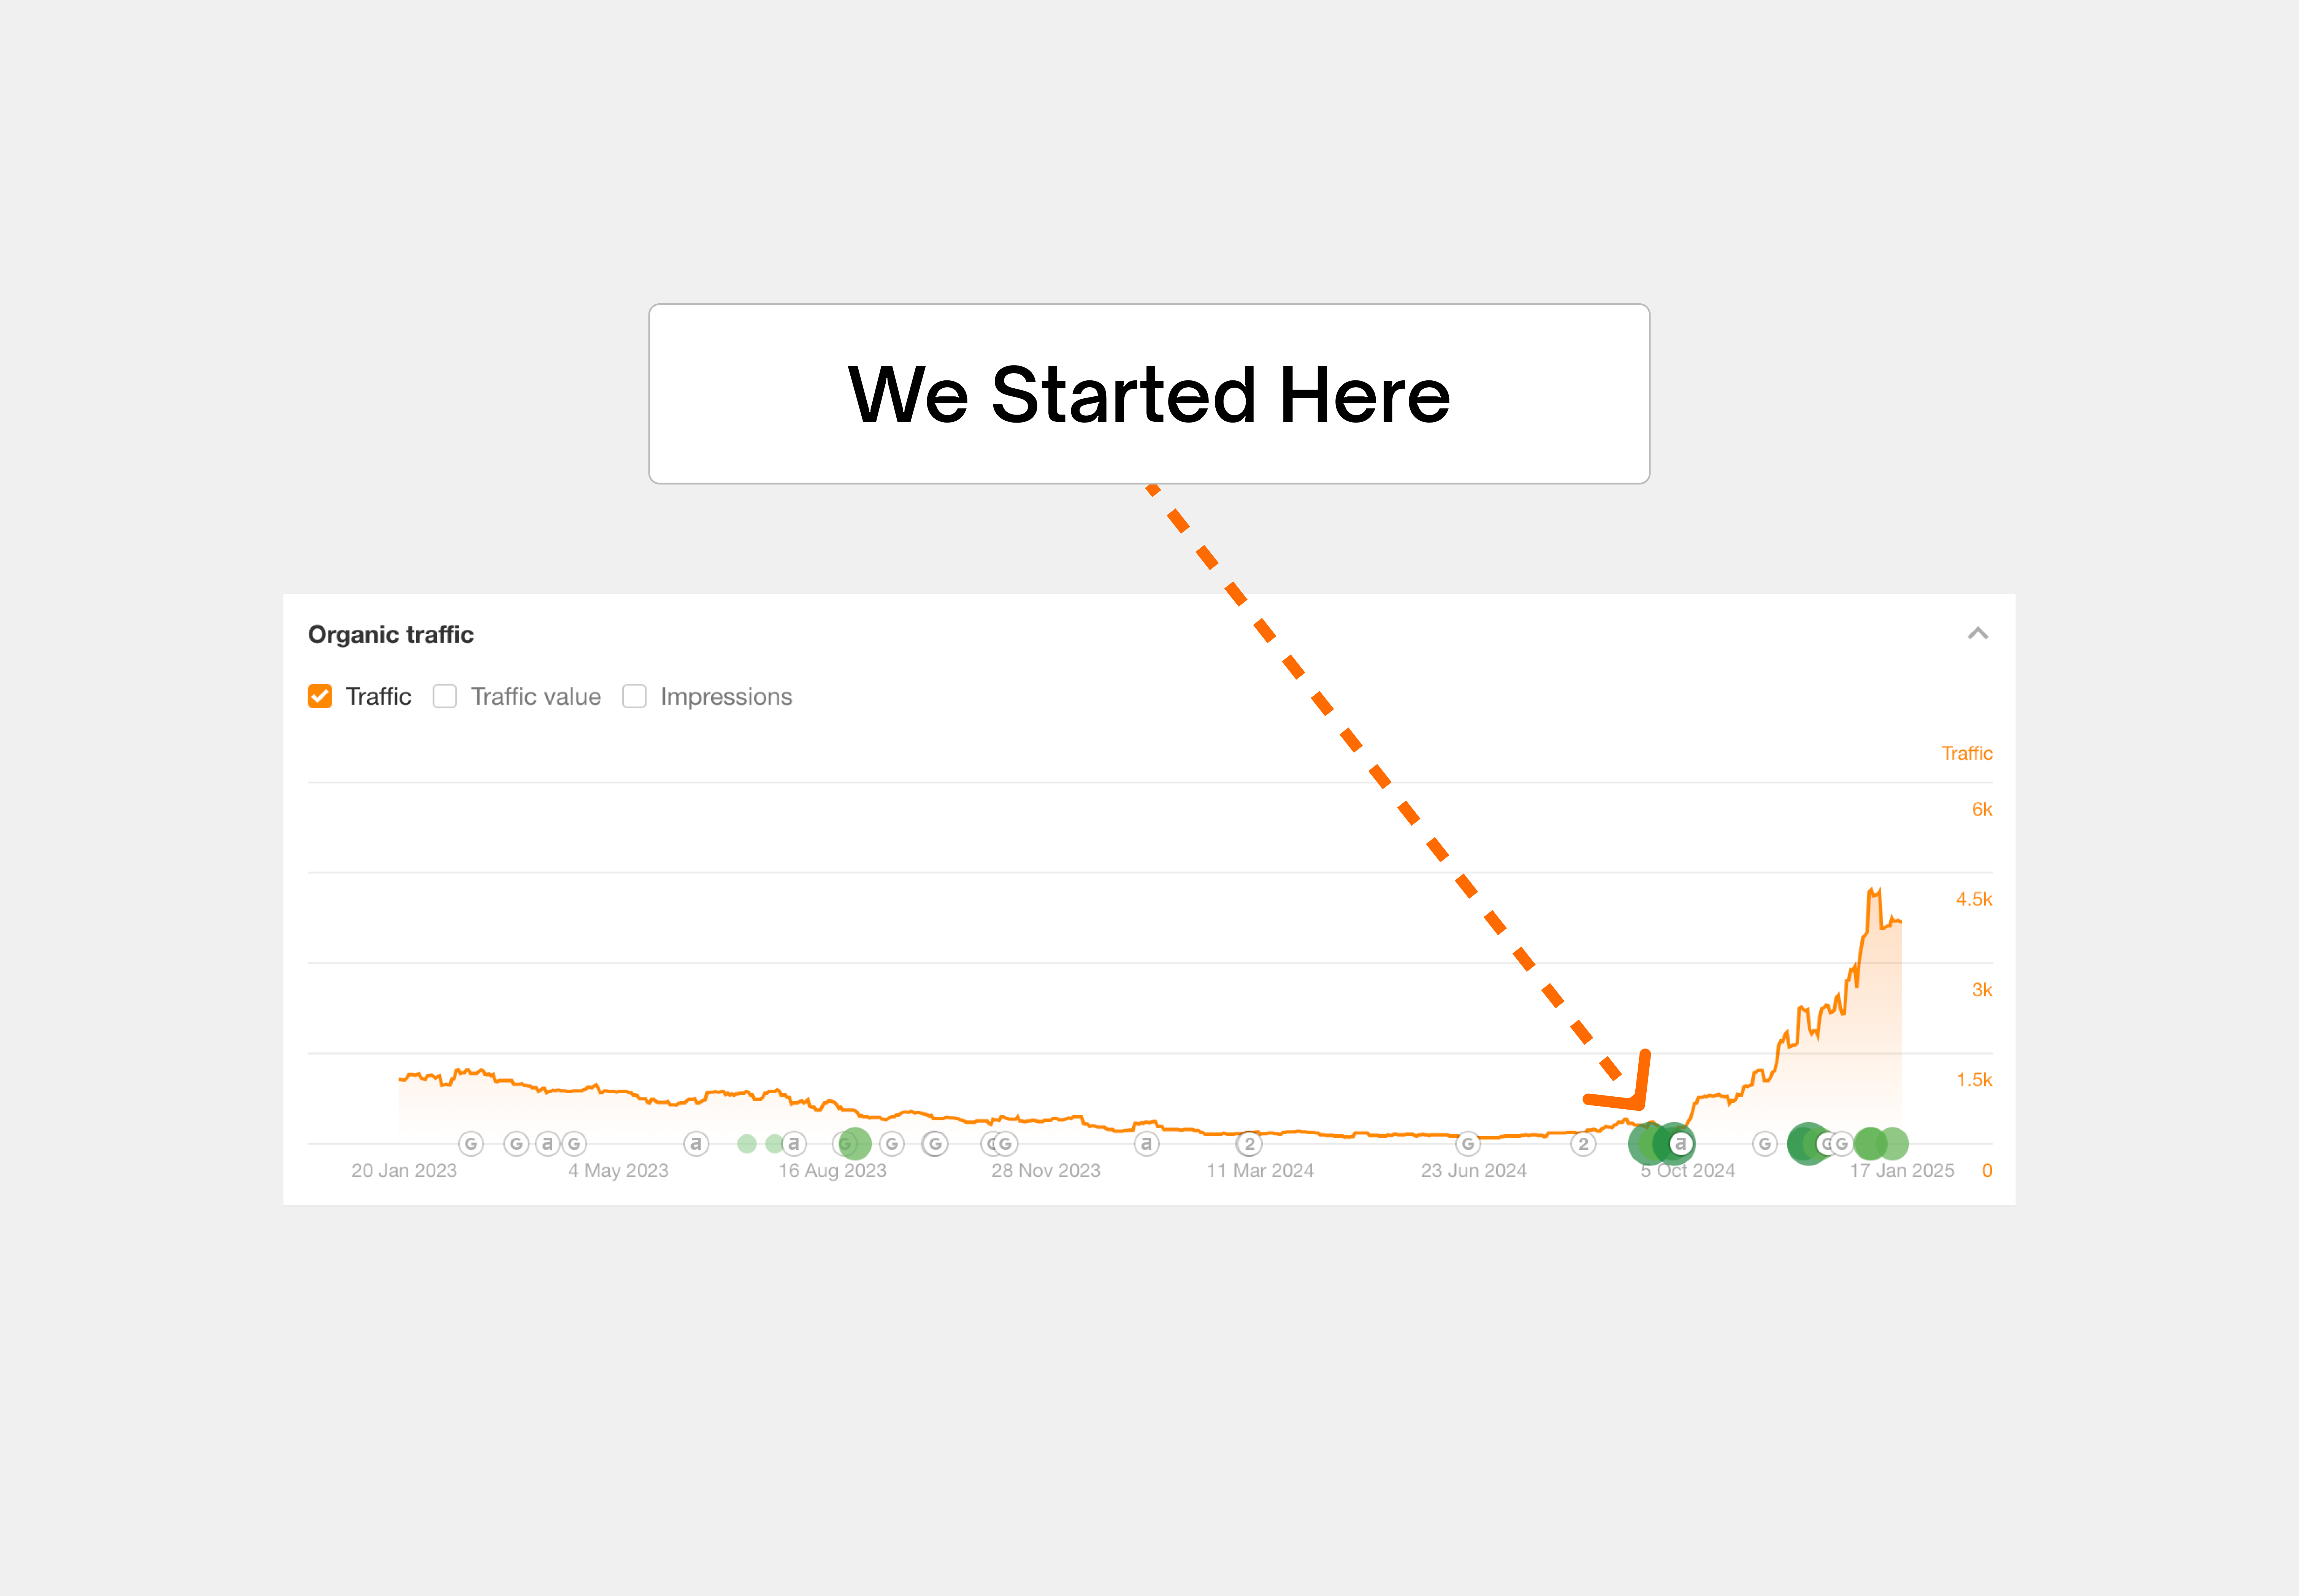Collapse the Organic traffic panel
Image resolution: width=2299 pixels, height=1596 pixels.
[x=1977, y=633]
